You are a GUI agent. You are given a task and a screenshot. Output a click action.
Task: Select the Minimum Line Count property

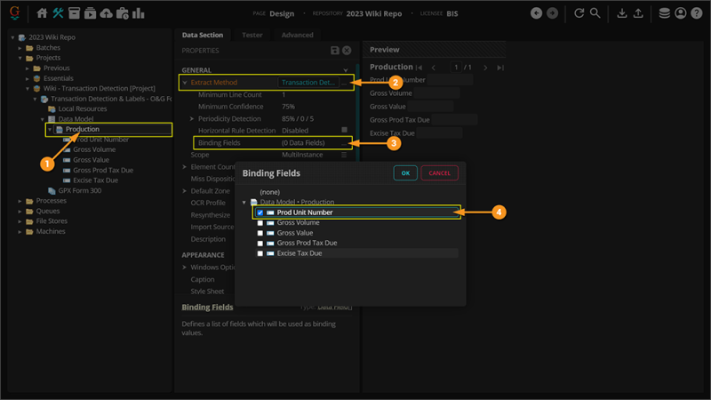coord(229,95)
